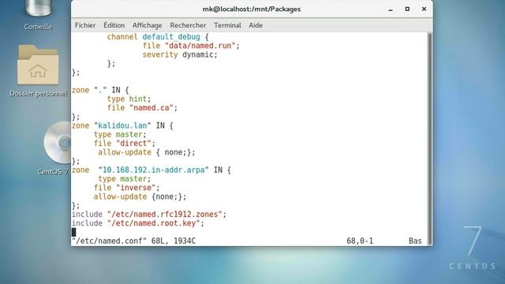Click the "type hint;" line
This screenshot has height=284, width=505.
pos(129,99)
